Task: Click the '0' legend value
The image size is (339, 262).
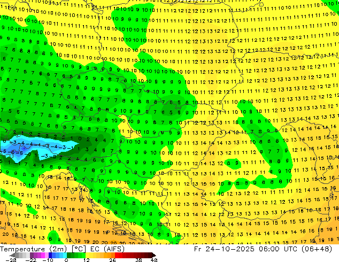Action: point(66,260)
